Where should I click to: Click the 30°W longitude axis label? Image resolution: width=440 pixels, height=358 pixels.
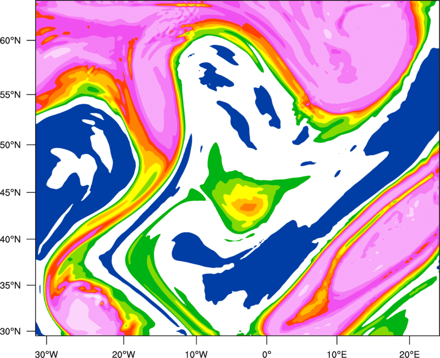point(46,354)
